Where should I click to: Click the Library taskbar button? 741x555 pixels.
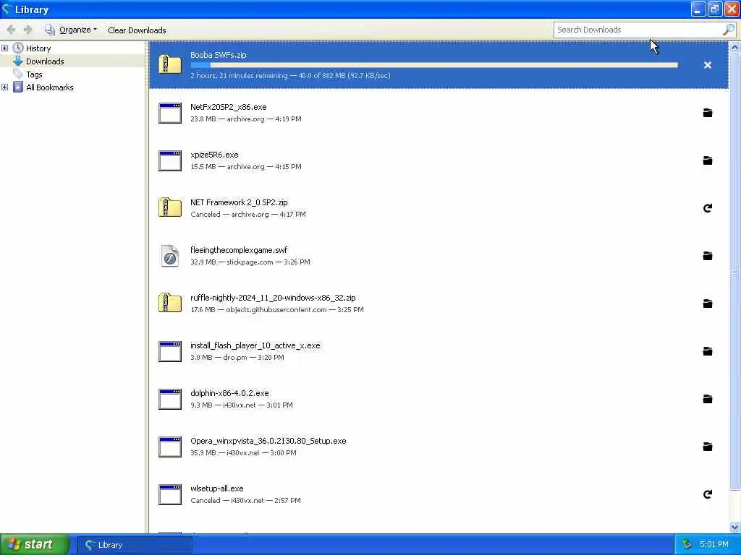coord(135,545)
